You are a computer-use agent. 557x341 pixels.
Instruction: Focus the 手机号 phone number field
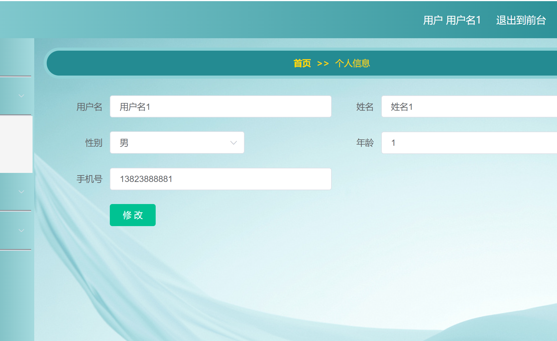pos(220,179)
